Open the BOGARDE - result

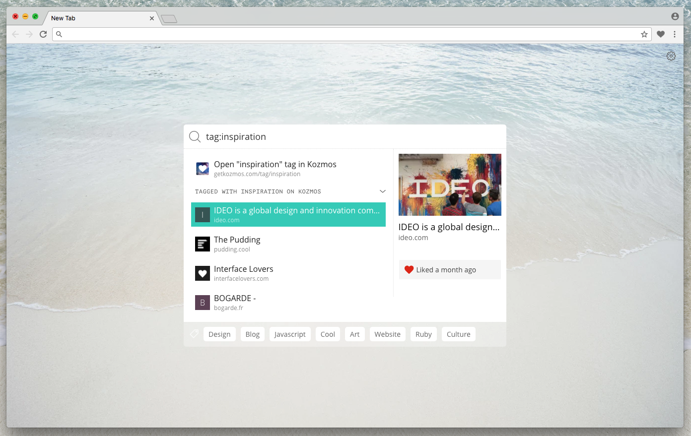click(288, 303)
